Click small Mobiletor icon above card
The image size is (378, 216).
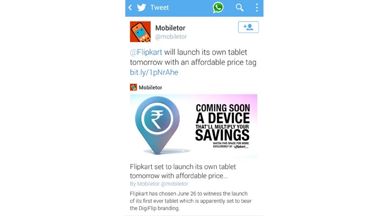(133, 87)
